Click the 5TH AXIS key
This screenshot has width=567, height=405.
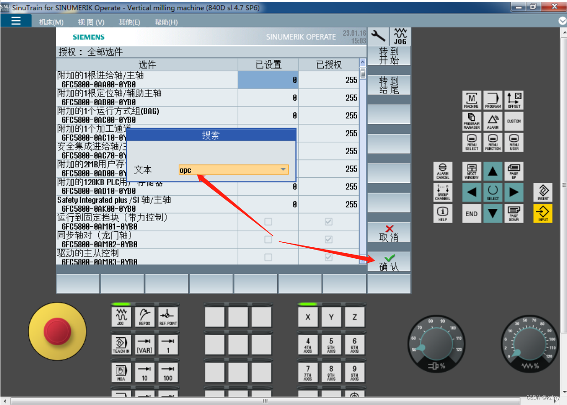331,345
